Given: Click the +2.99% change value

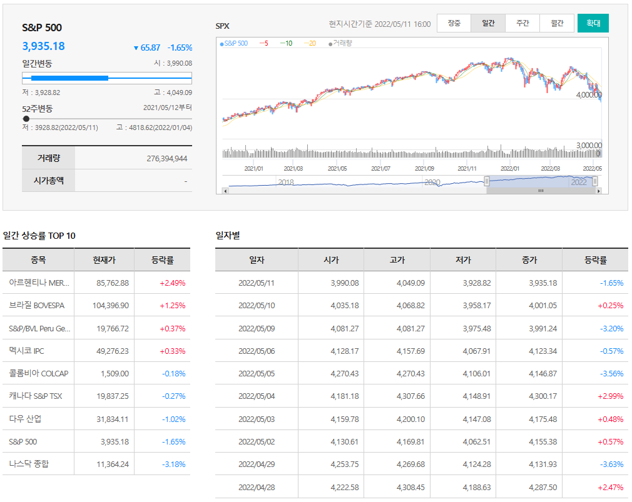Looking at the screenshot, I should [x=611, y=396].
